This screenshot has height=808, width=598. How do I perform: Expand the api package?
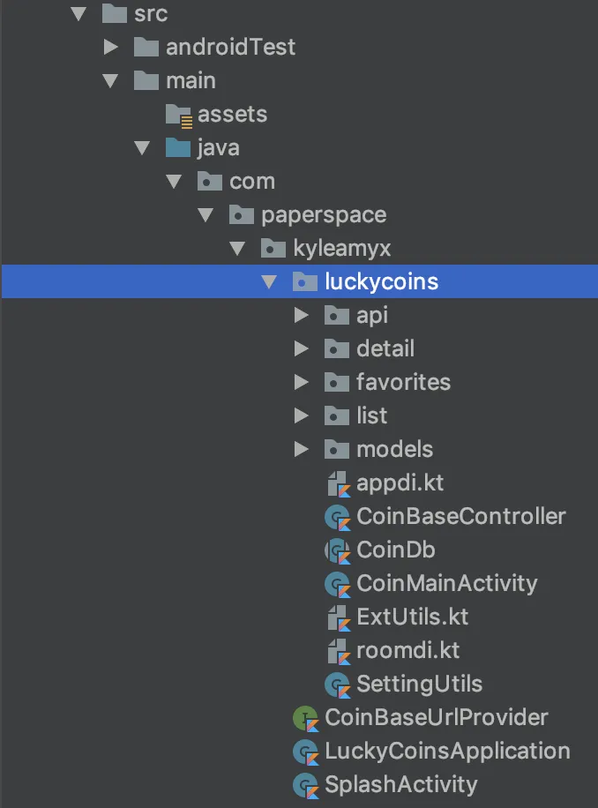(302, 316)
